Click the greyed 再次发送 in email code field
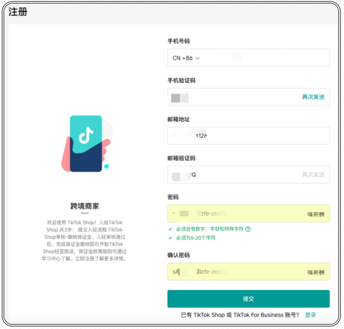 tap(313, 174)
